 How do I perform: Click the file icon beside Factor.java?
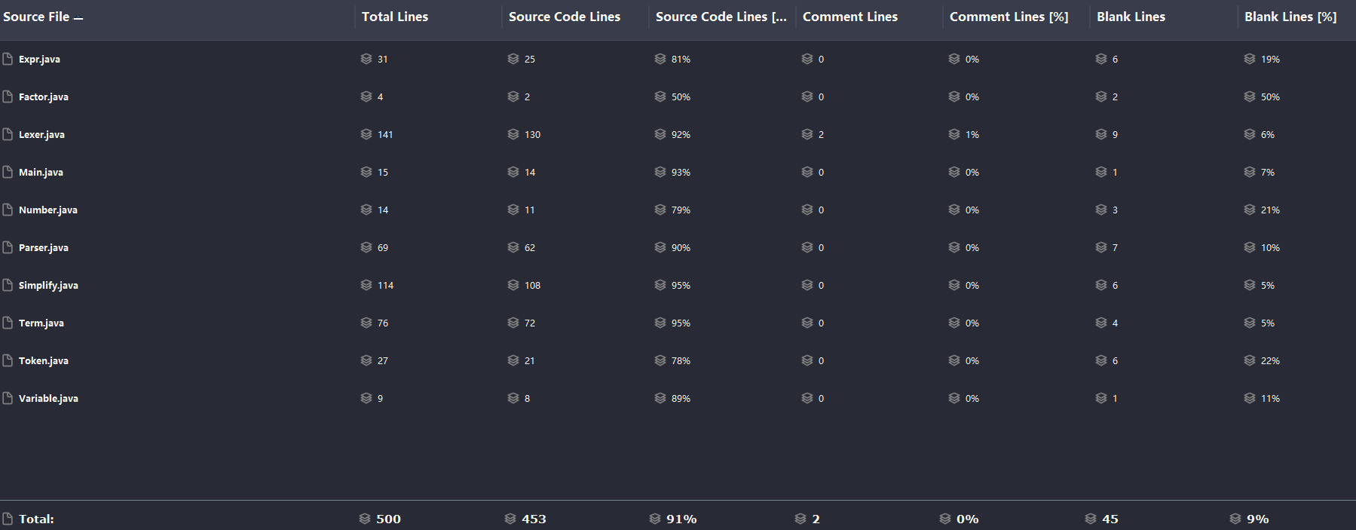point(8,97)
